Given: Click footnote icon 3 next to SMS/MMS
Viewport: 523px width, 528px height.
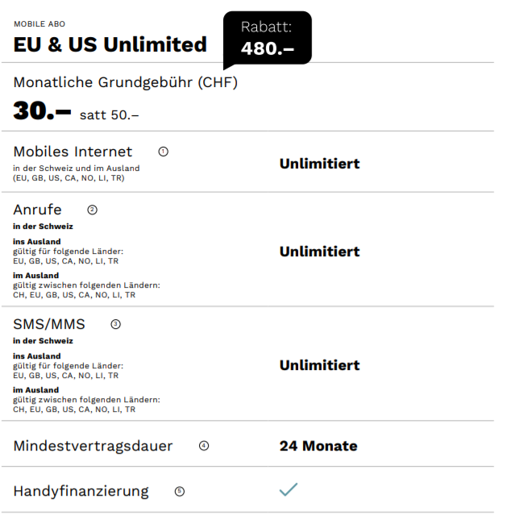Looking at the screenshot, I should tap(115, 325).
